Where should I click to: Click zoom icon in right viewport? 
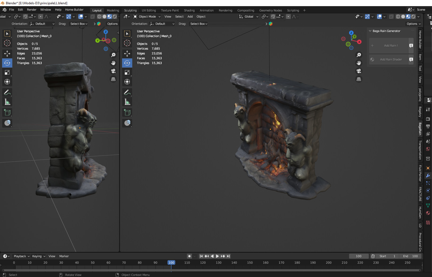click(359, 55)
